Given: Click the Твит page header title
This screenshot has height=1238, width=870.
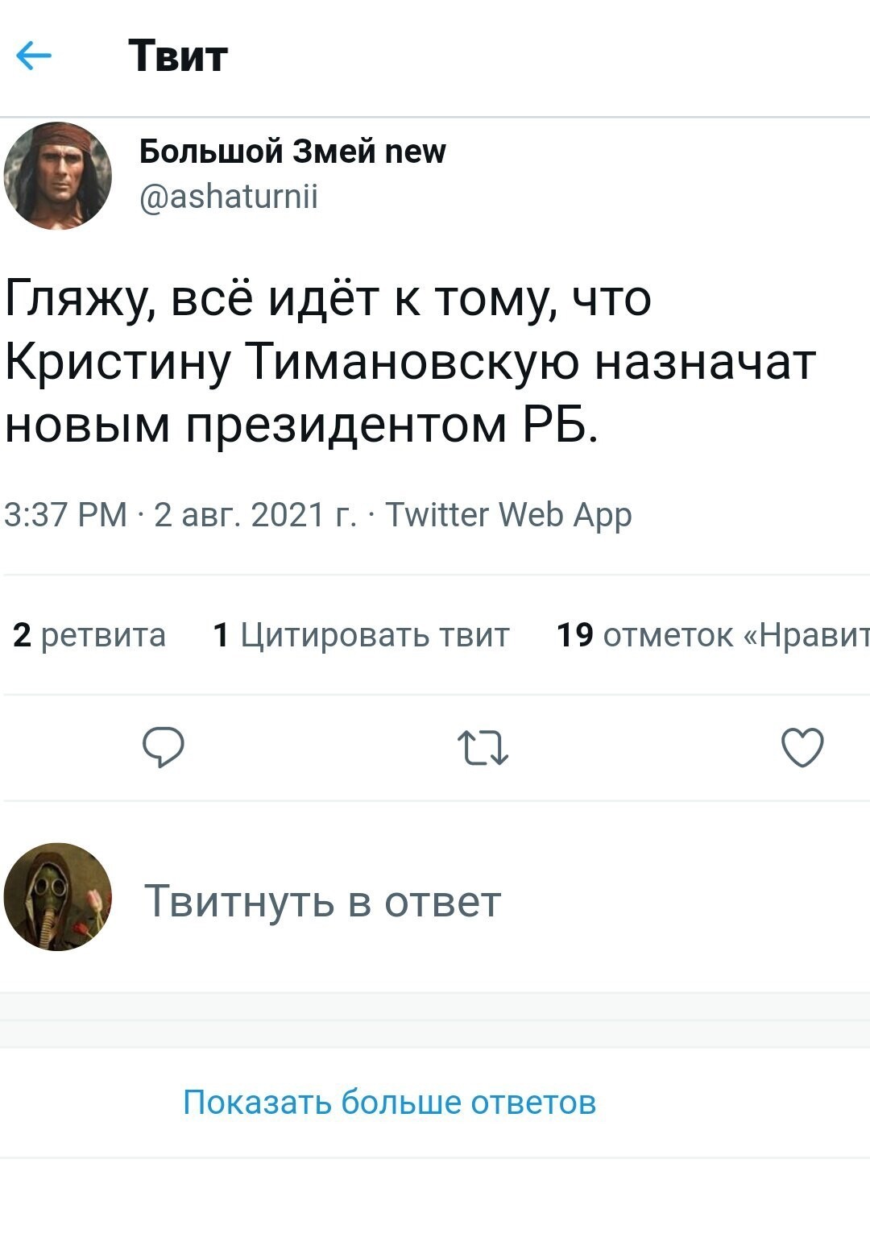Looking at the screenshot, I should click(x=178, y=56).
